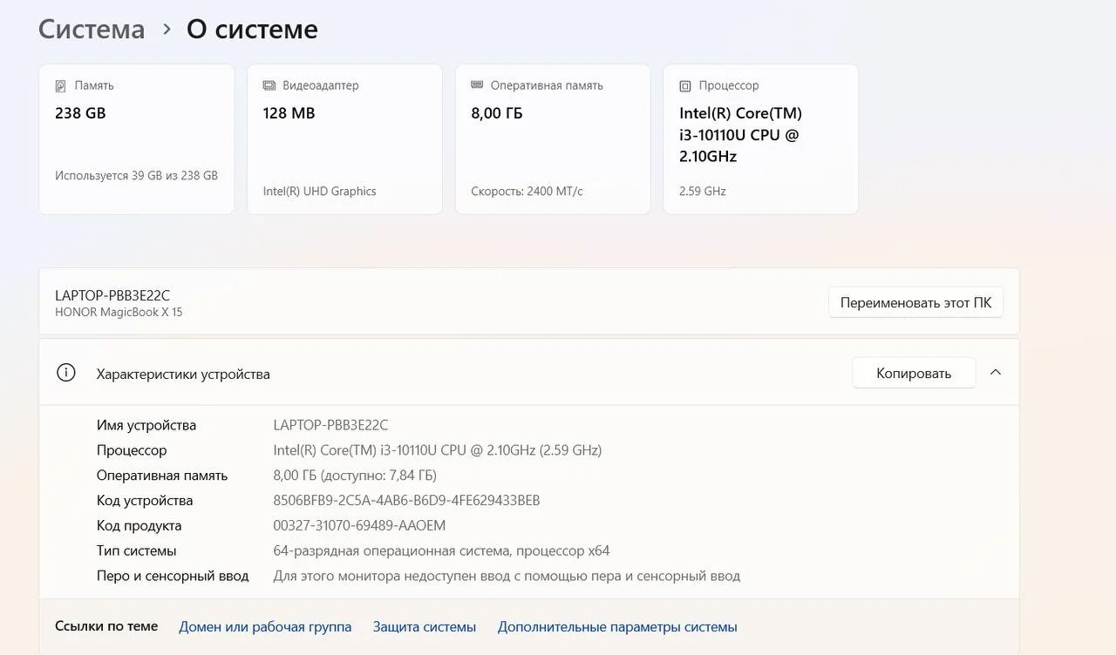
Task: Click the storage icon beside Память
Action: tap(60, 86)
